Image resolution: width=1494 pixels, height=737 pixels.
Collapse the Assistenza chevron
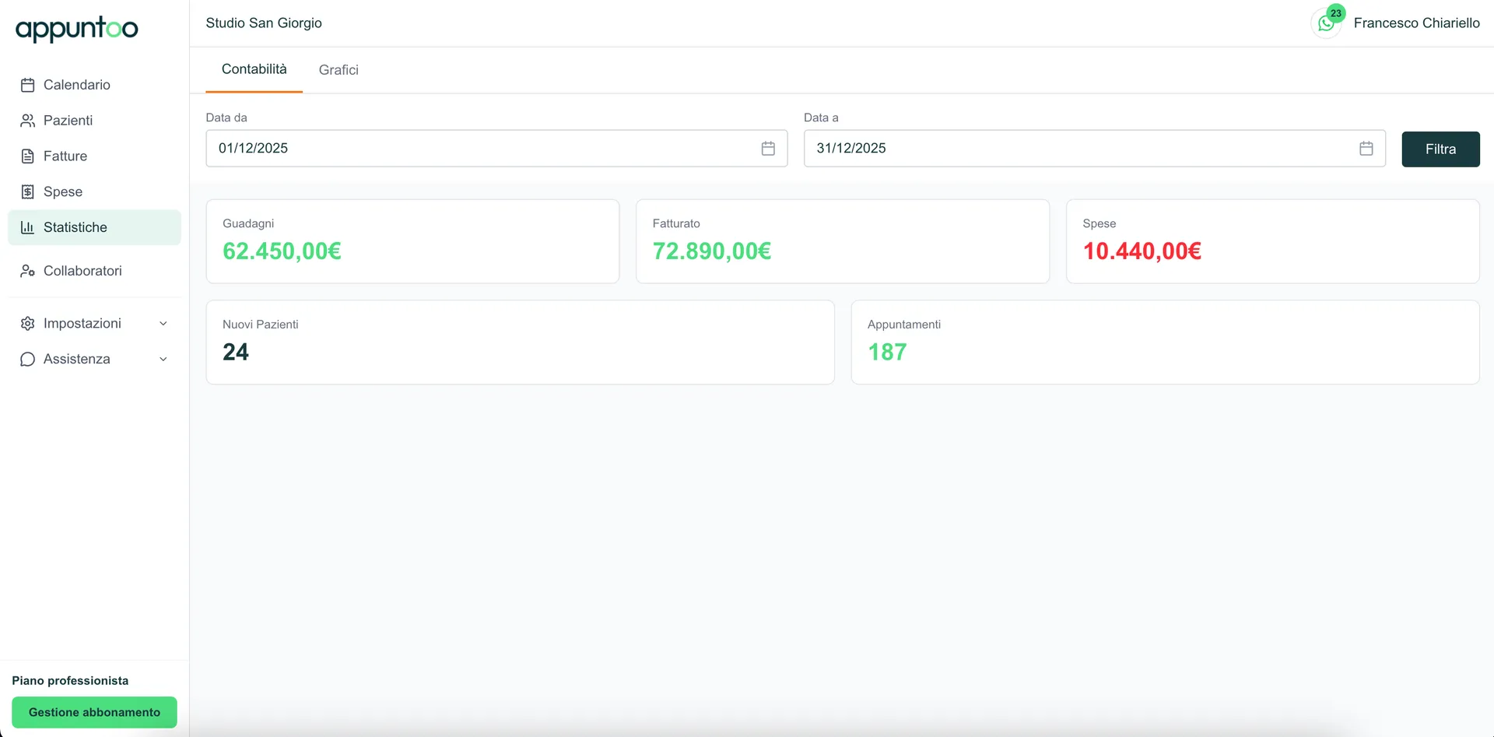coord(163,359)
